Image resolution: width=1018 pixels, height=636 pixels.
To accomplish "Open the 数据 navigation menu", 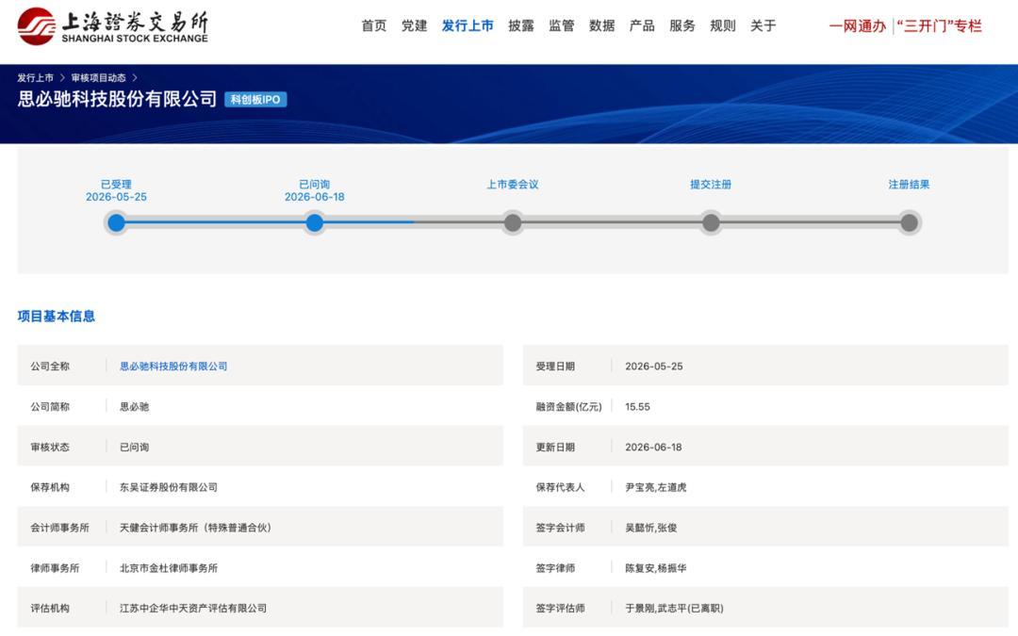I will click(601, 26).
